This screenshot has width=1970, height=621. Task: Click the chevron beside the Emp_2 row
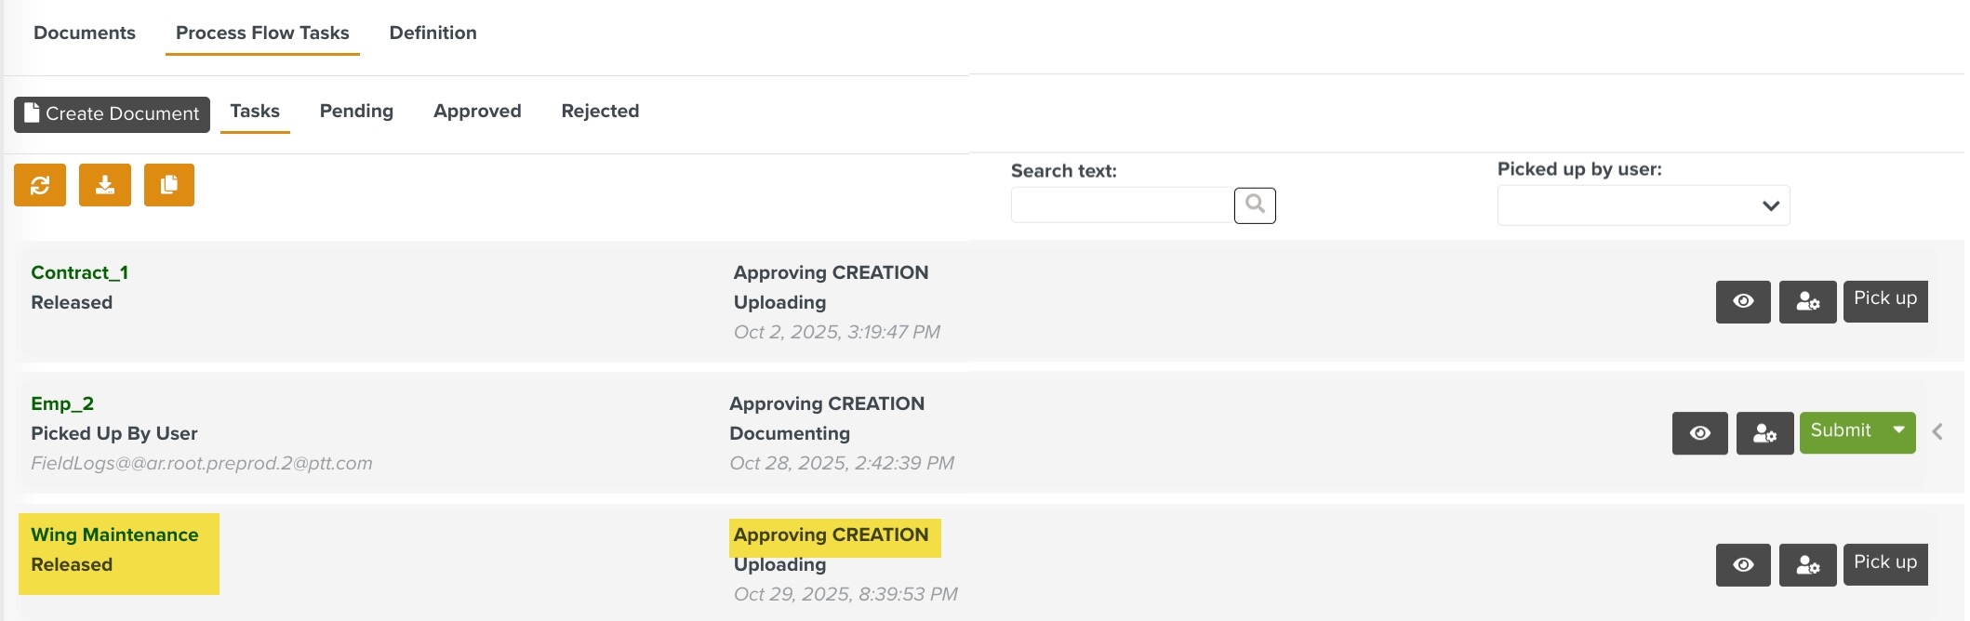coord(1937,431)
